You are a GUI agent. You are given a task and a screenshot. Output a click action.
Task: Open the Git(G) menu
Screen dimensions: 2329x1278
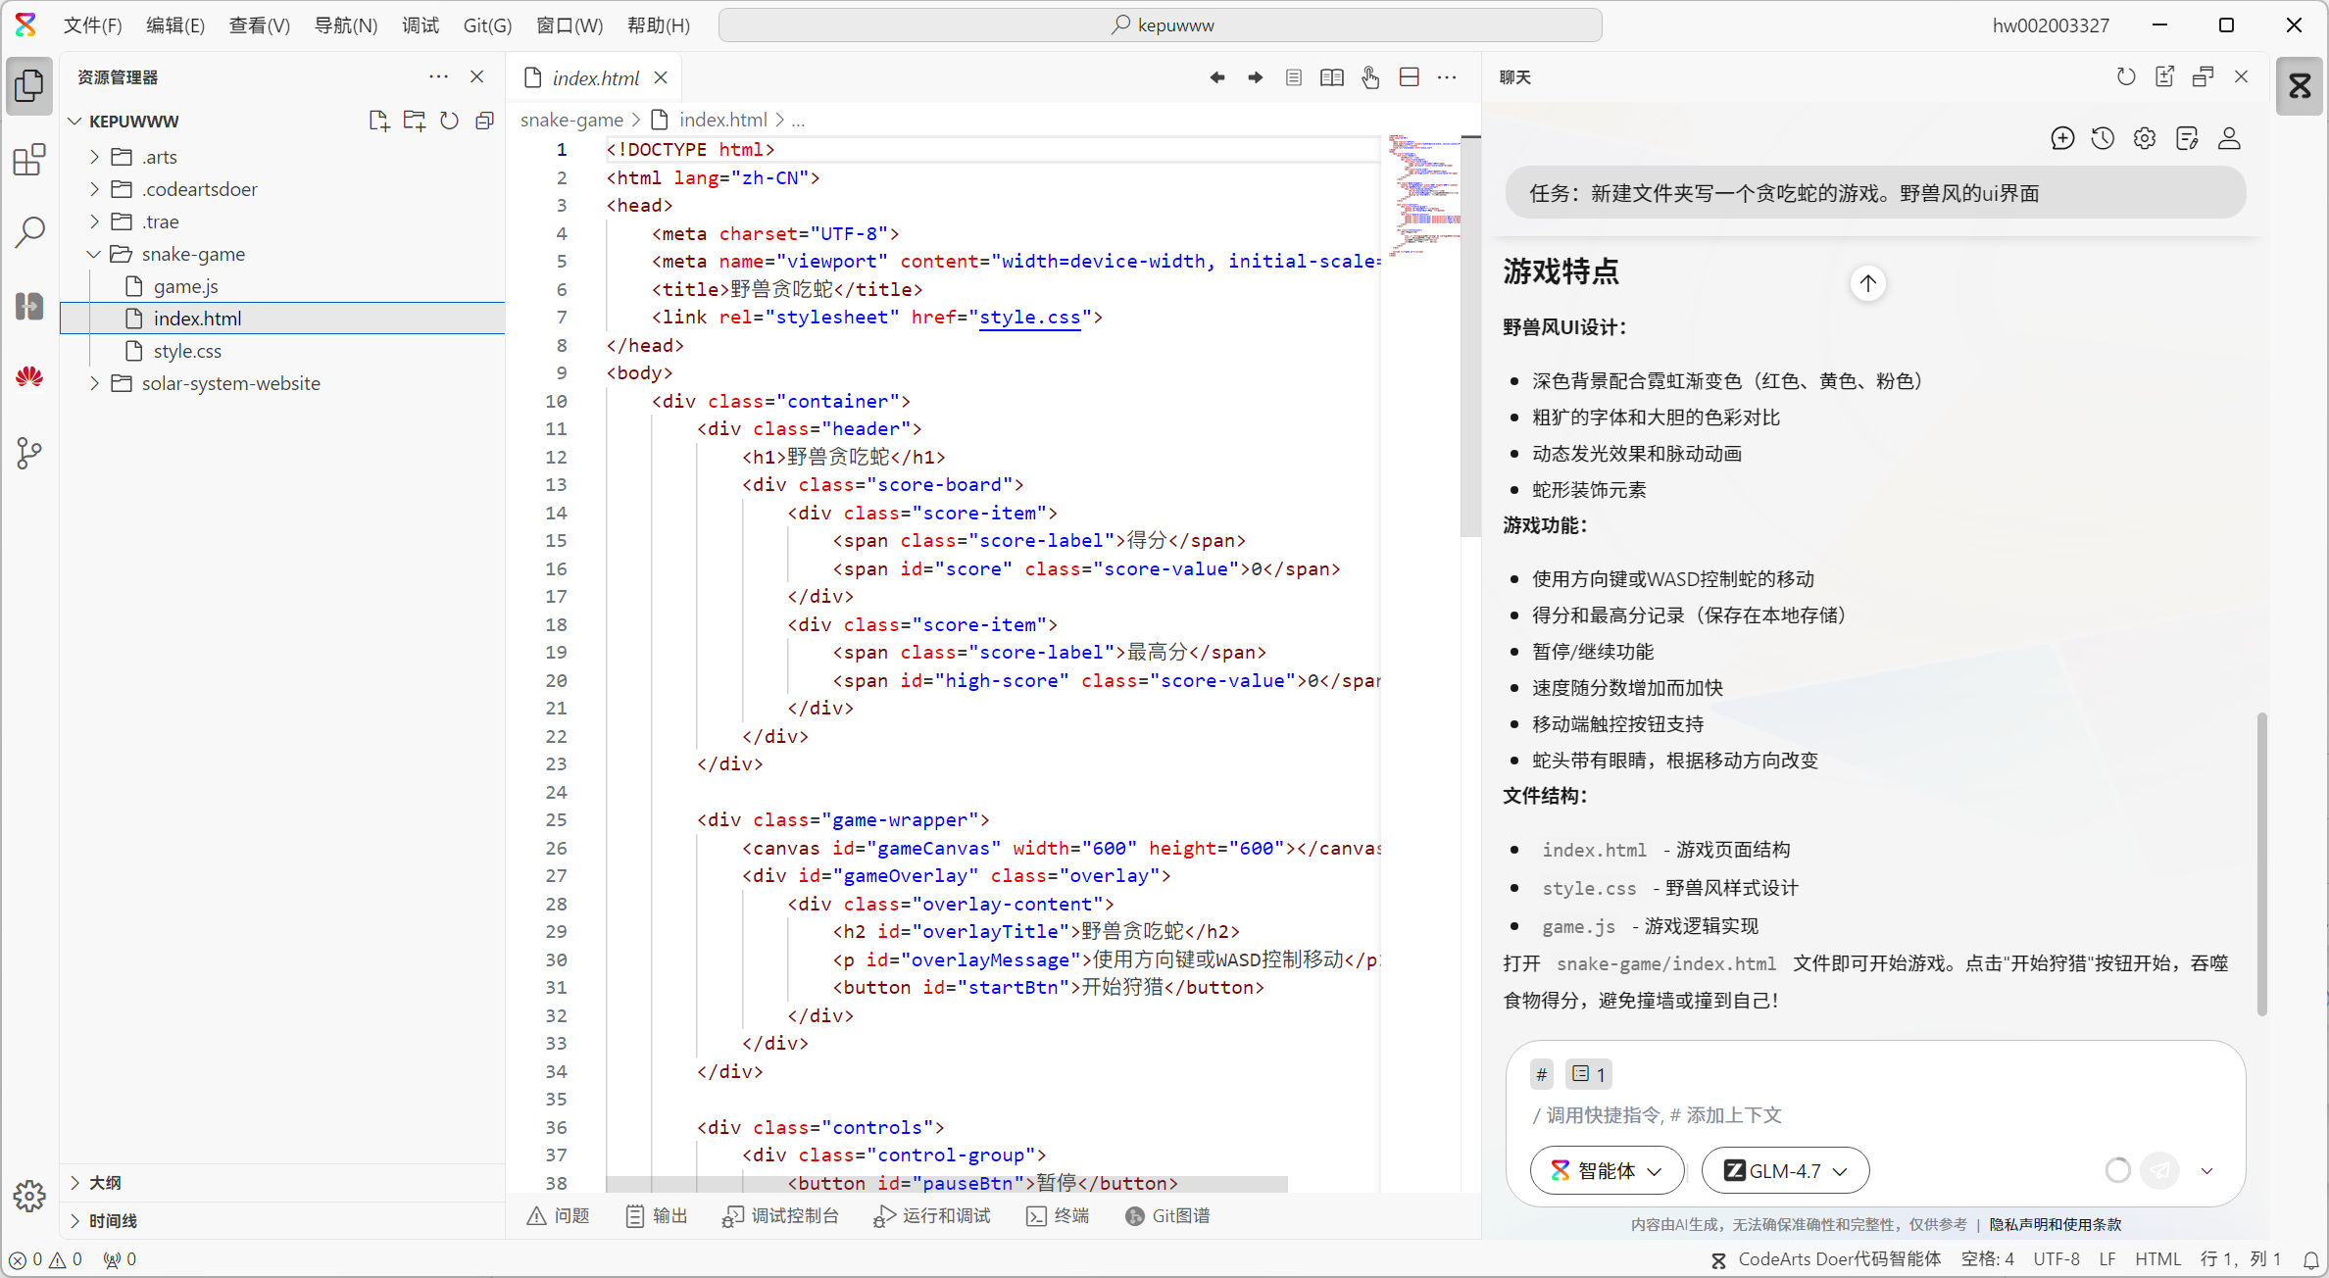[x=487, y=25]
